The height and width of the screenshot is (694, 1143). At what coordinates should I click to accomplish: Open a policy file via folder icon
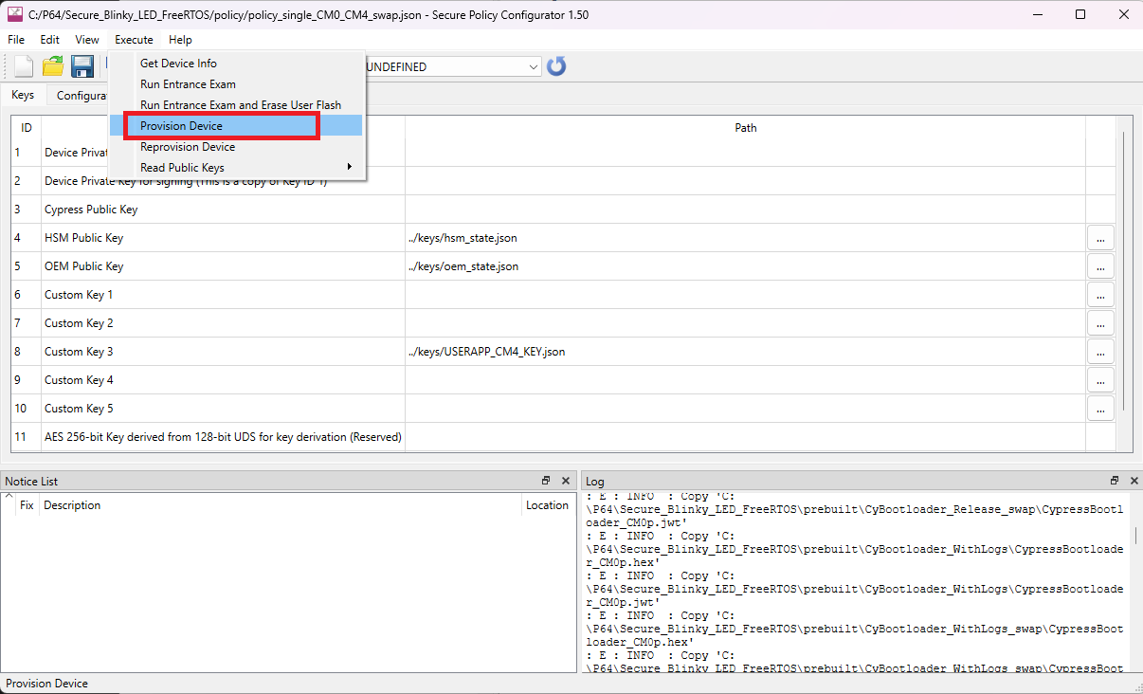click(x=53, y=66)
